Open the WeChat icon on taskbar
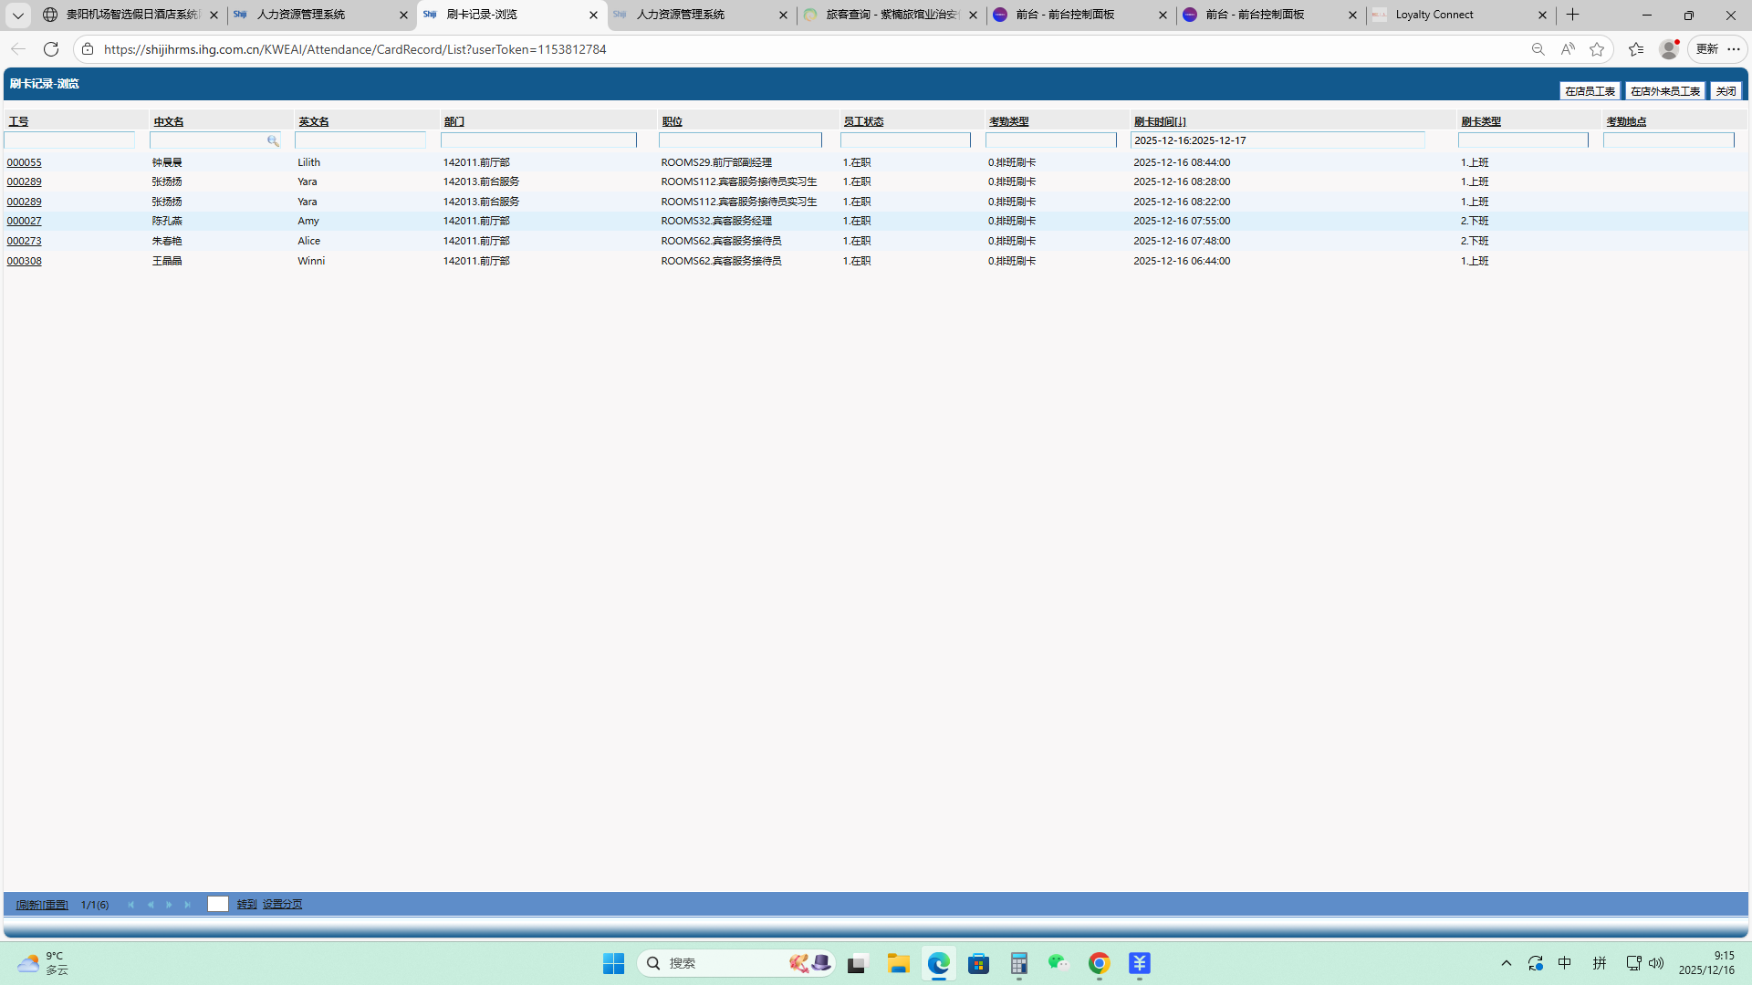Screen dimensions: 1752x985 1058,963
